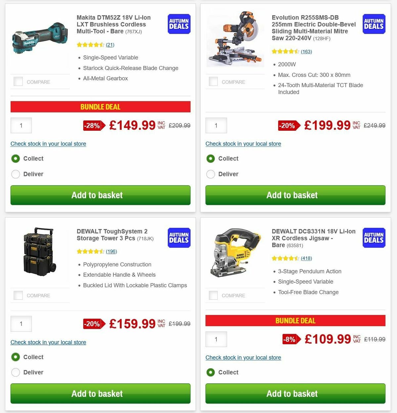Image resolution: width=397 pixels, height=413 pixels.
Task: Add the Evolution mitre saw to basket
Action: 295,195
